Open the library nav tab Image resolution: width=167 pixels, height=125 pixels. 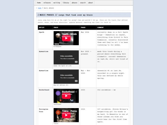point(66,3)
